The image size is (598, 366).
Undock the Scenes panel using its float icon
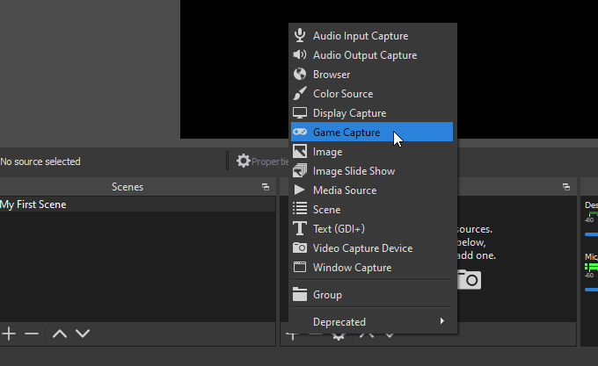tap(266, 187)
